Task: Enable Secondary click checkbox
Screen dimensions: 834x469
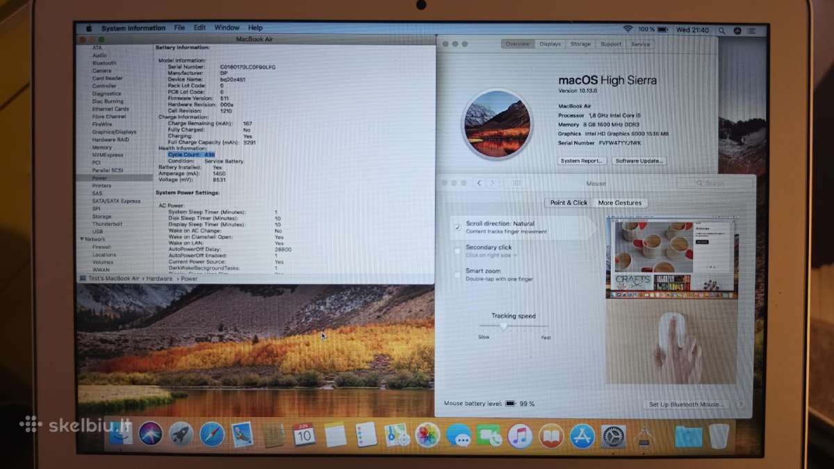Action: (457, 251)
